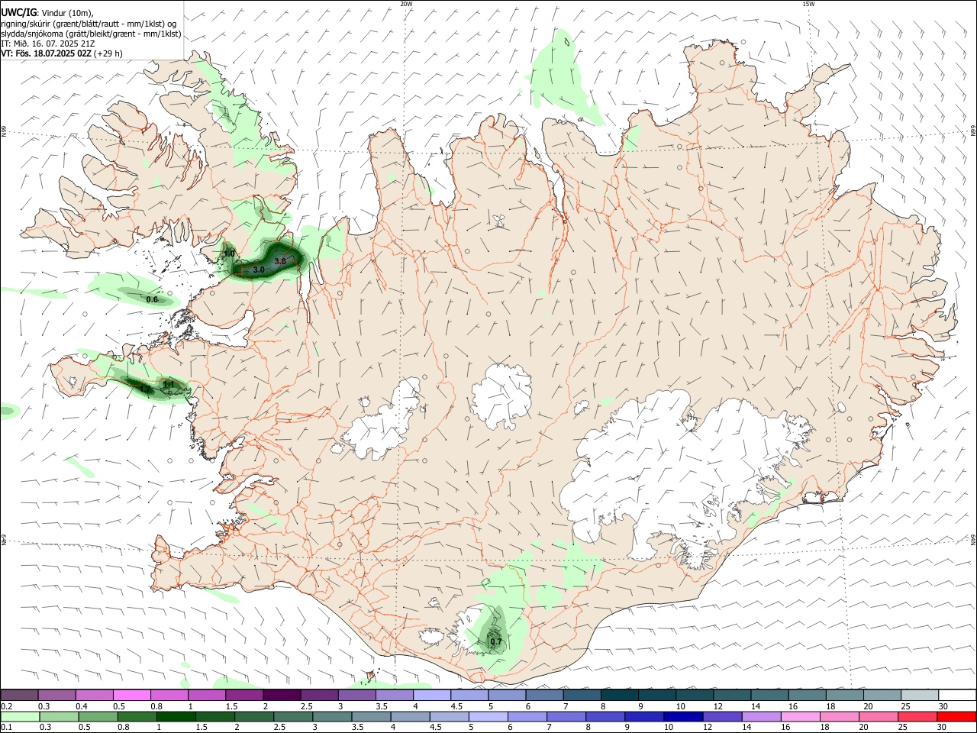Select the darkest green rain swatch starting at 1

176,716
